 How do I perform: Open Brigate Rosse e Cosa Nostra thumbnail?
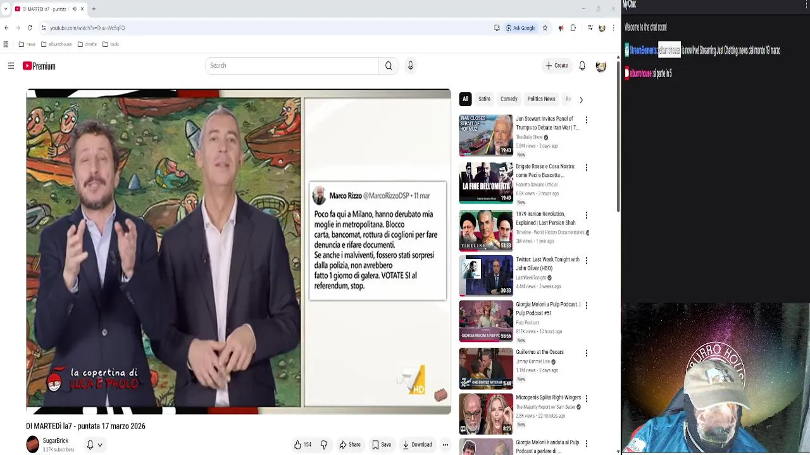point(486,183)
